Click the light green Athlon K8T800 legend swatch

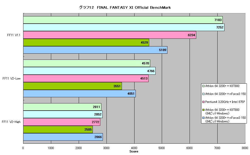[203, 86]
